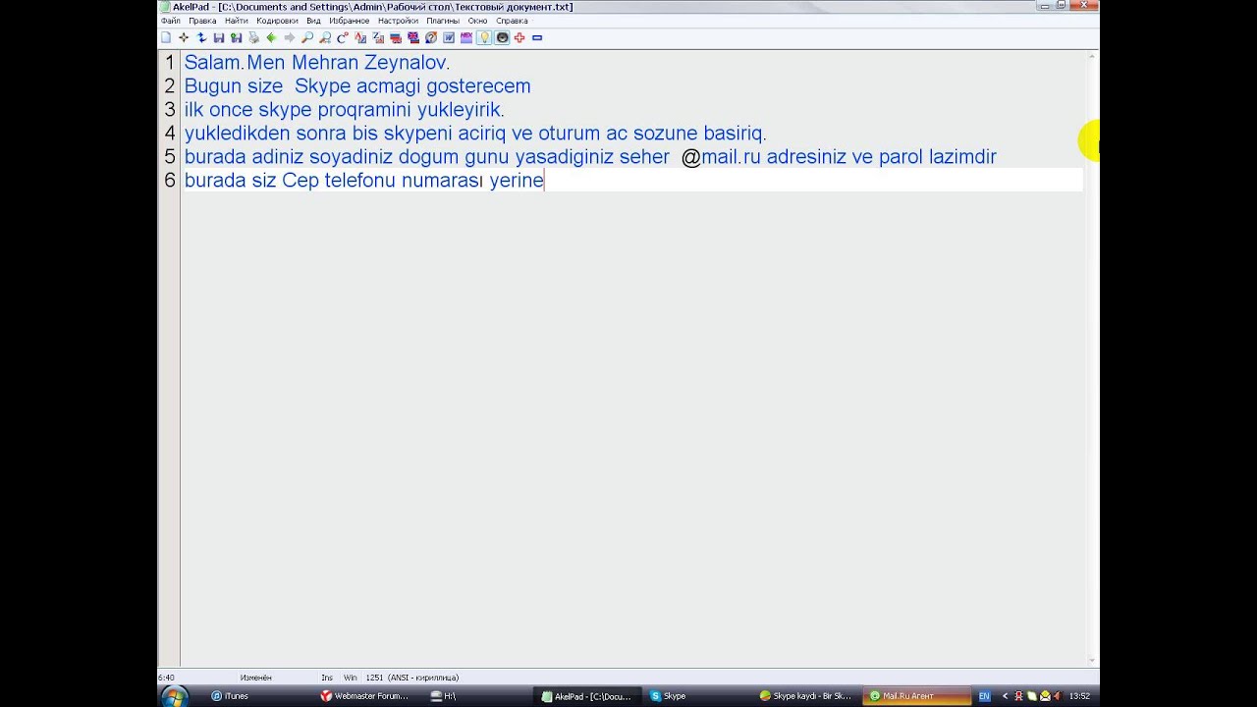
Task: Click the grey forward arrow icon
Action: (x=290, y=38)
